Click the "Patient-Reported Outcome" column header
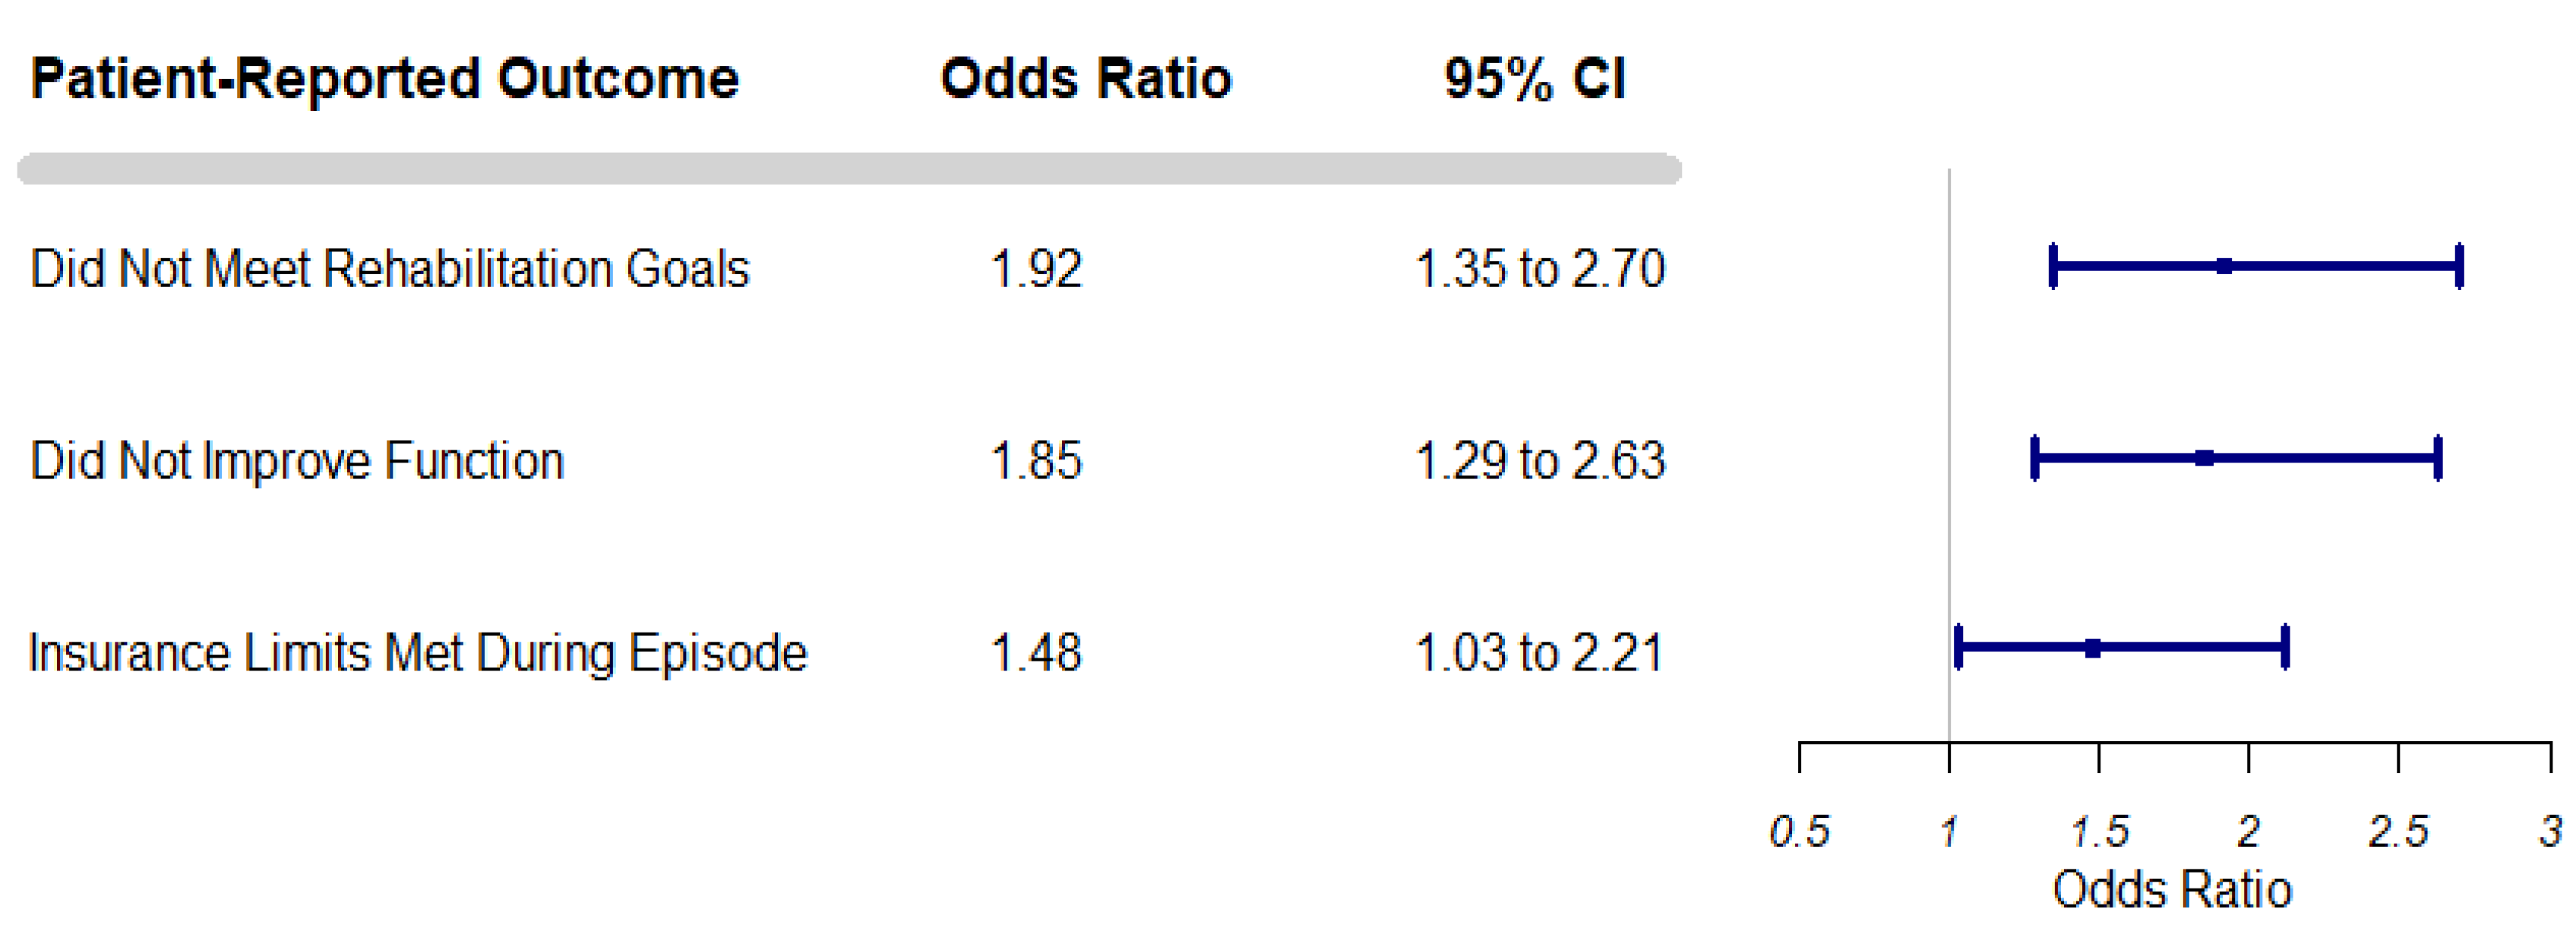 pyautogui.click(x=385, y=78)
